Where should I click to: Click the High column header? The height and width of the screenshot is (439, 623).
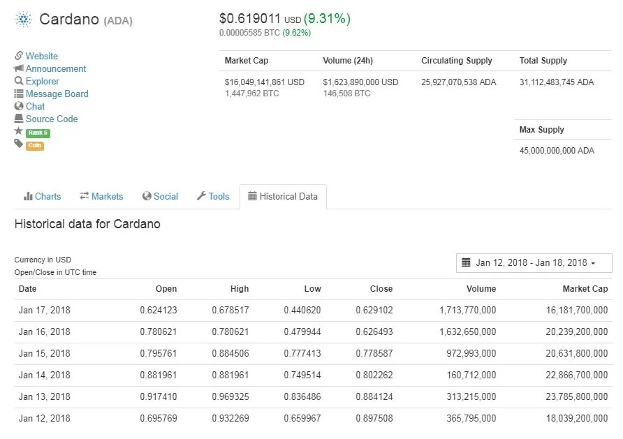coord(240,289)
